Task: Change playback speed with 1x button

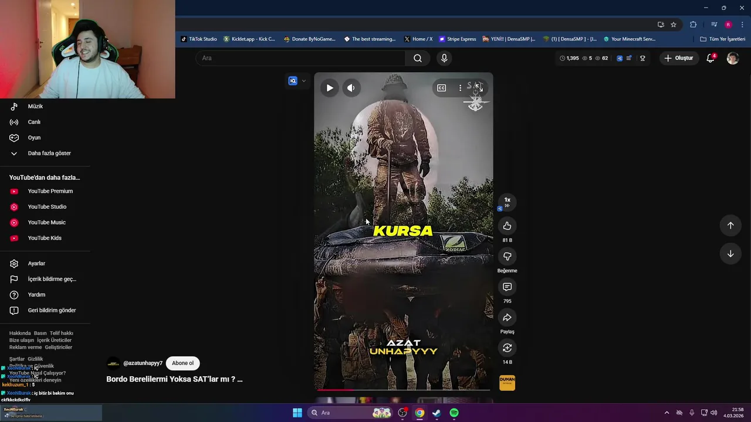Action: (x=507, y=202)
